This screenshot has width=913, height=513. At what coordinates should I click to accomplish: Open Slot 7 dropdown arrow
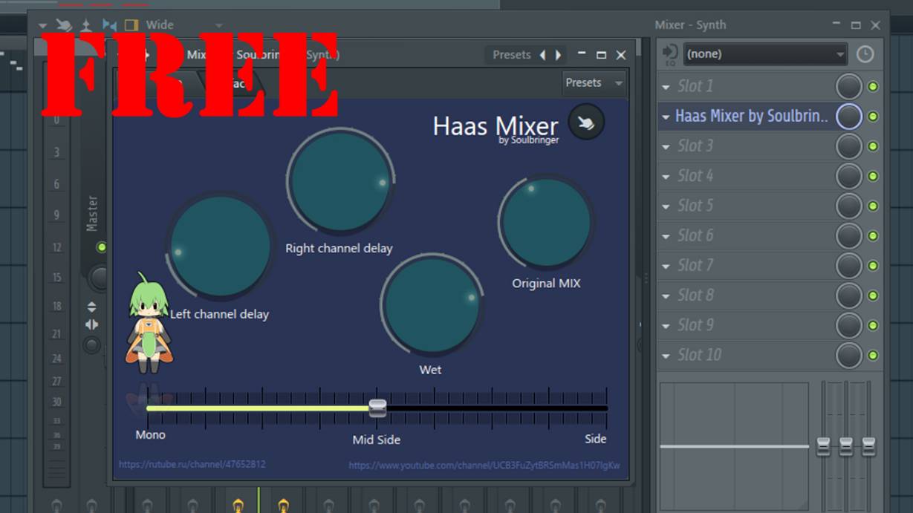point(666,266)
